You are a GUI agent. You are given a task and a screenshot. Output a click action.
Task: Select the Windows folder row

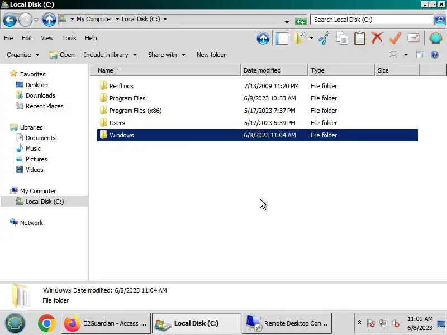pyautogui.click(x=258, y=135)
